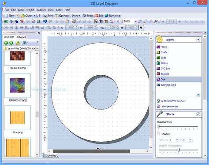Screen dimensions: 209x165
Task: Expand the file browser toolbar chevron
Action: [37, 42]
